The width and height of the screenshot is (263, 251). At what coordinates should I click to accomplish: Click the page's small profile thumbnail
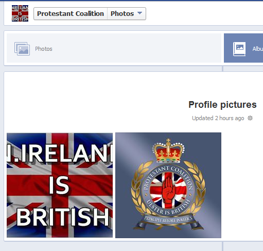(20, 13)
